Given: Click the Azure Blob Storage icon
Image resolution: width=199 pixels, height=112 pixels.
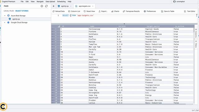Looking at the screenshot, I should click(x=8, y=16).
